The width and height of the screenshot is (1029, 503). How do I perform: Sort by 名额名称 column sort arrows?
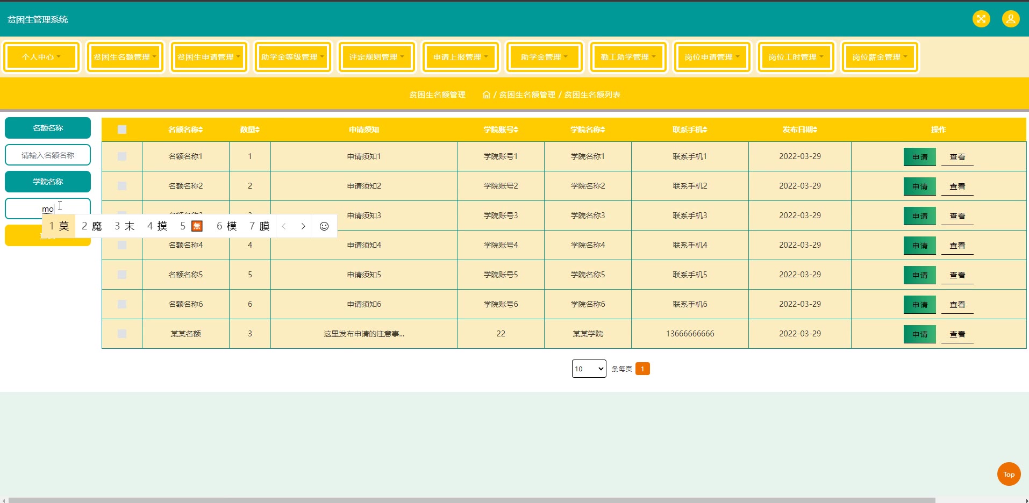pos(200,130)
